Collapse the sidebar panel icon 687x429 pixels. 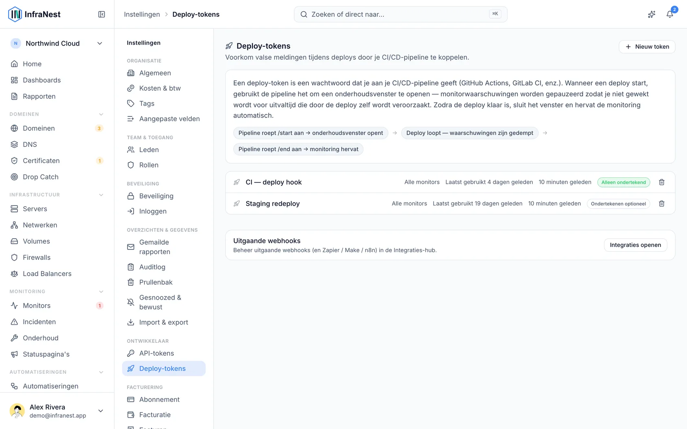click(x=102, y=14)
